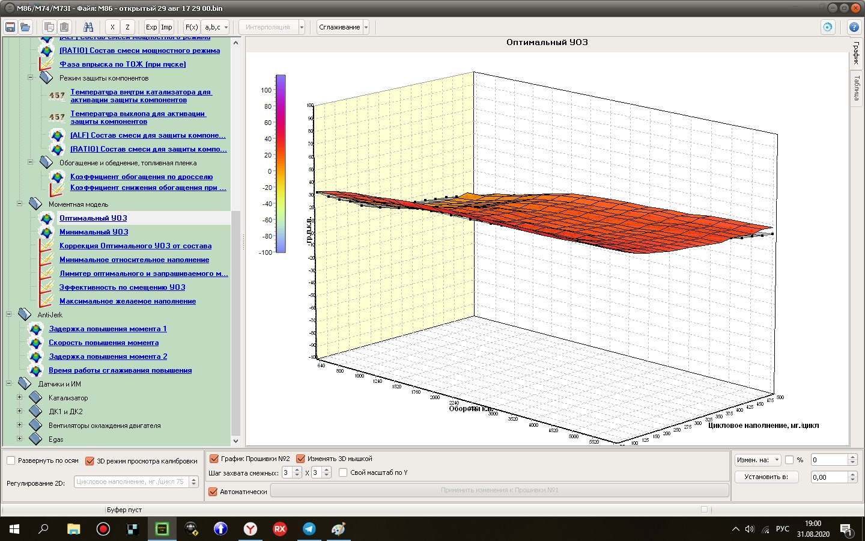Toggle the График Прошивки №2 checkbox

tap(213, 459)
